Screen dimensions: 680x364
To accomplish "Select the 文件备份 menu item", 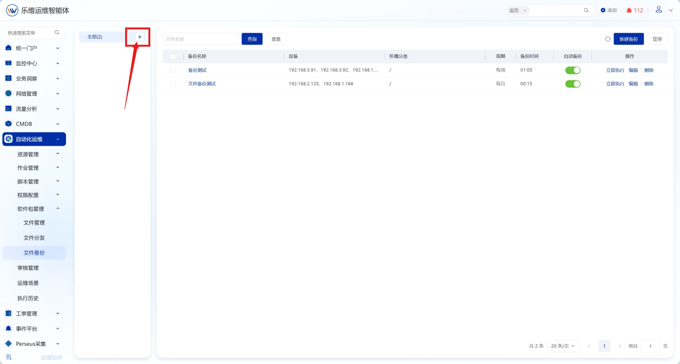I will pyautogui.click(x=34, y=252).
